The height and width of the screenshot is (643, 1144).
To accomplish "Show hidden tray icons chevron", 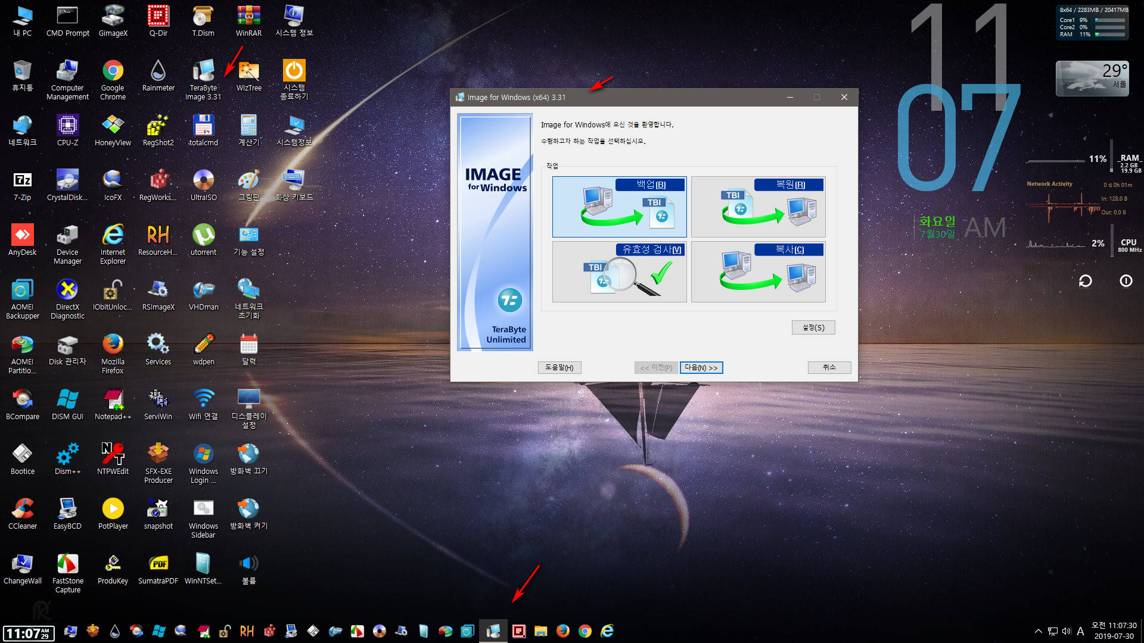I will (x=1038, y=631).
